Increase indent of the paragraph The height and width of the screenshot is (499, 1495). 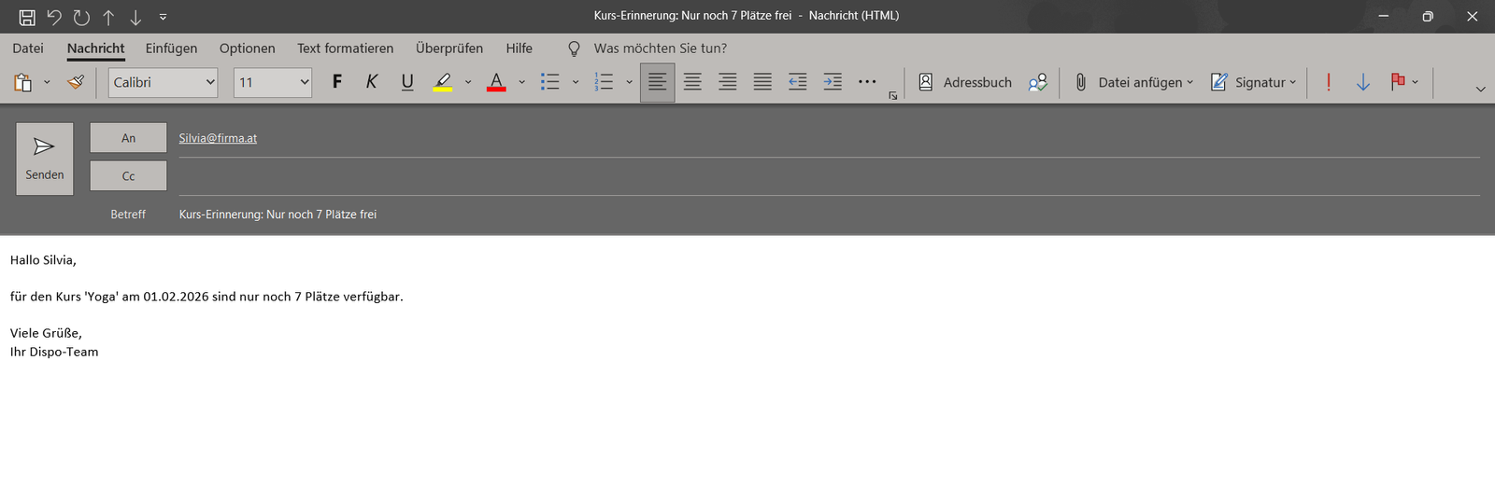click(832, 82)
